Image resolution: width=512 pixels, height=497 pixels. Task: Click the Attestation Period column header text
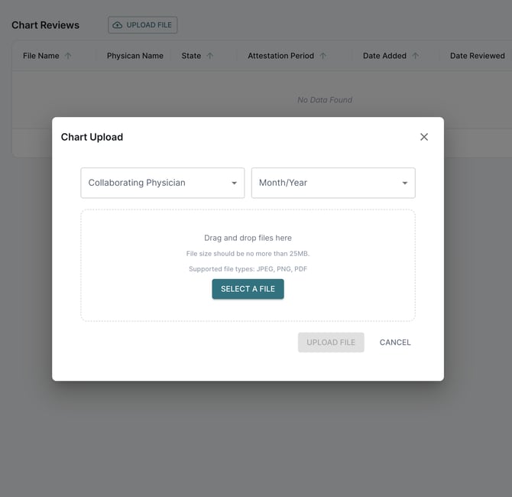point(280,56)
